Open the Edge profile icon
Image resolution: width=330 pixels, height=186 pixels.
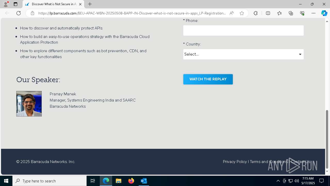(x=5, y=4)
